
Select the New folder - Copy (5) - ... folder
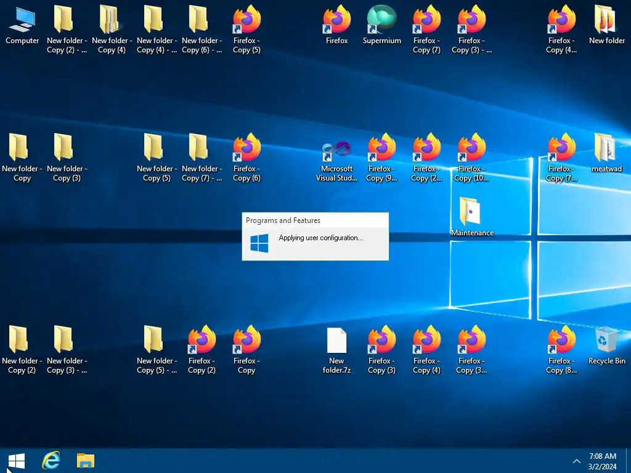pos(157,350)
